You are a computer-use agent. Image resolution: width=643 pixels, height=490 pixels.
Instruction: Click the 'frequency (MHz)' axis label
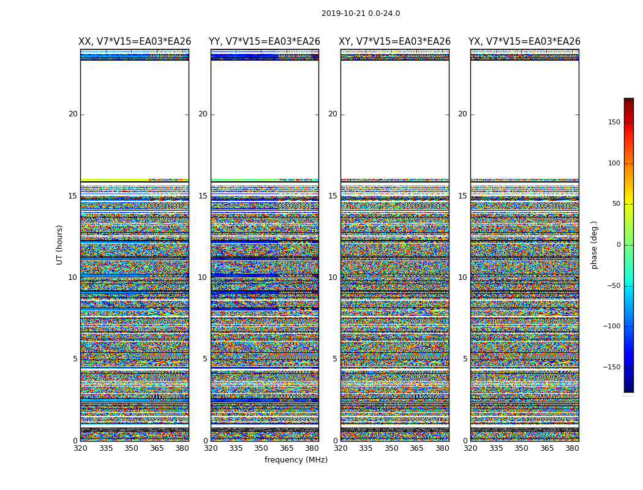click(x=296, y=459)
